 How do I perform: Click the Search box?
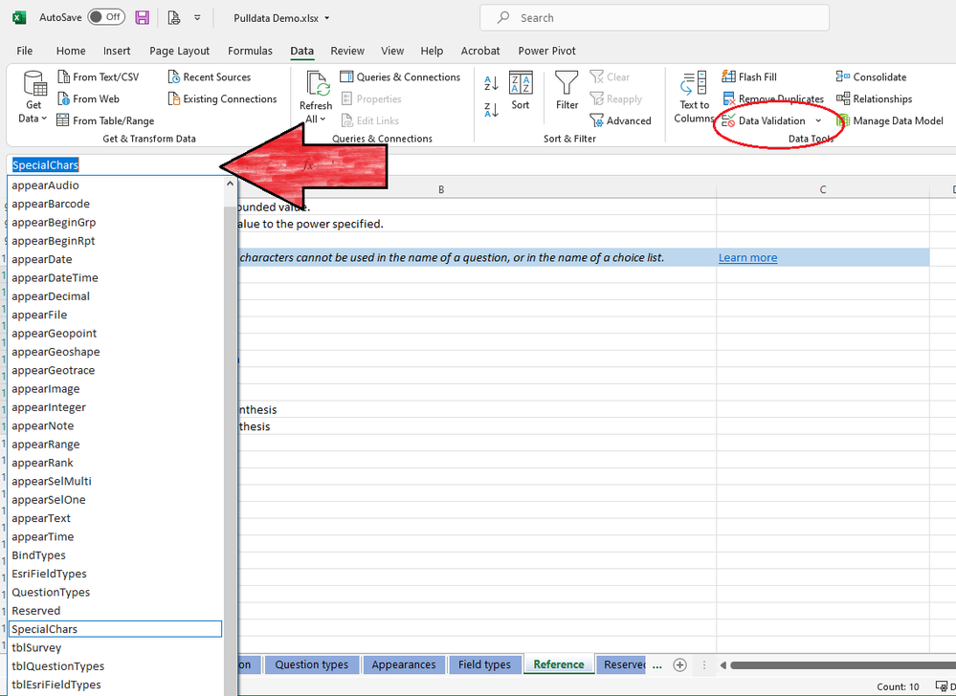[x=655, y=17]
